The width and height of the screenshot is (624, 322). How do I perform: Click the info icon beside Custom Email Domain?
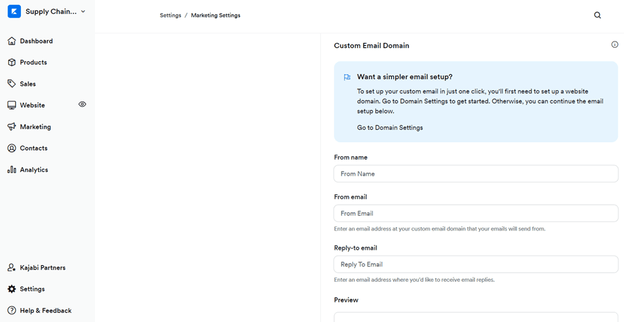point(614,44)
